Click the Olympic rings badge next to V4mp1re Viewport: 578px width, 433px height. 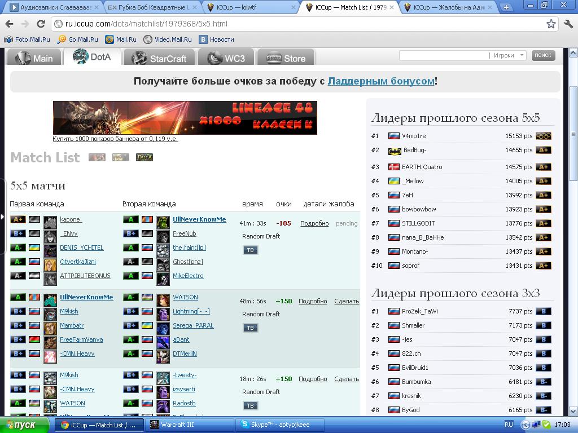point(544,136)
